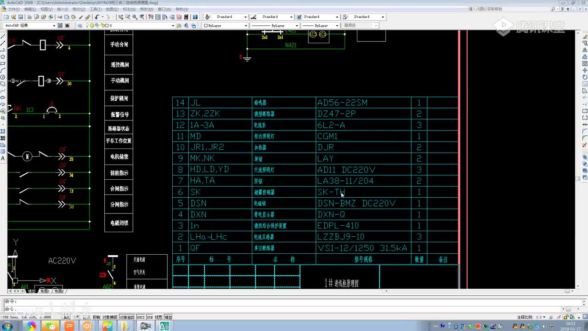Toggle 对象捕捉 object snap

[x=109, y=317]
